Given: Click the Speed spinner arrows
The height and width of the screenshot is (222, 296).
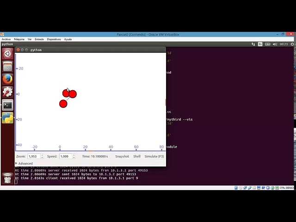Looking at the screenshot, I should pos(74,156).
